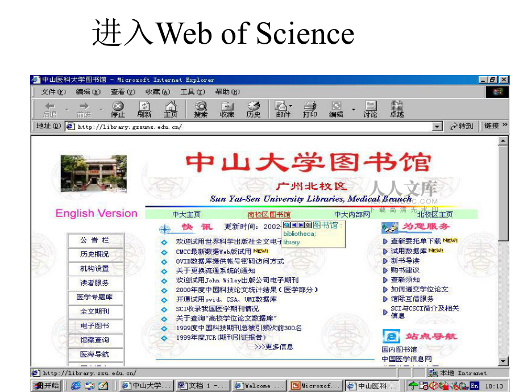This screenshot has height=392, width=523.
Task: Click the 开始 Start button
Action: point(47,386)
